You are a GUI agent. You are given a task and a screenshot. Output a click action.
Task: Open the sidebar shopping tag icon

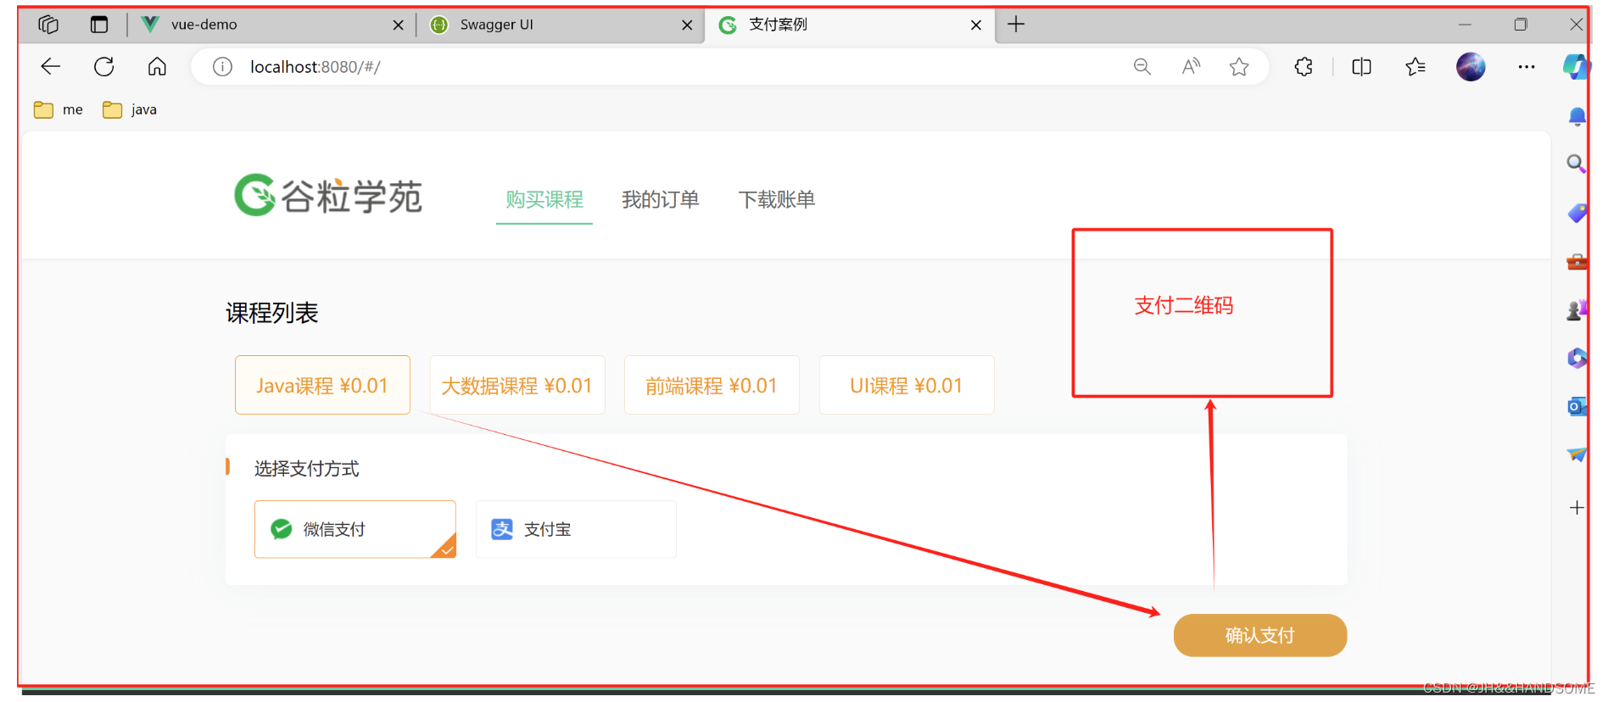click(x=1577, y=213)
